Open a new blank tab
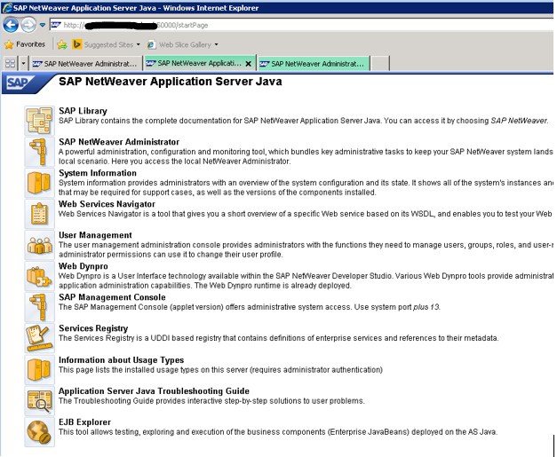Screen dimensions: 557x457 380,64
